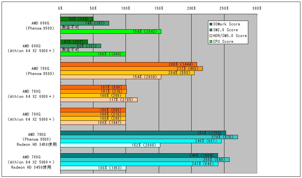Viewport: 302px width, 178px height.
Task: Select the 150% axis label
Action: [x=159, y=8]
